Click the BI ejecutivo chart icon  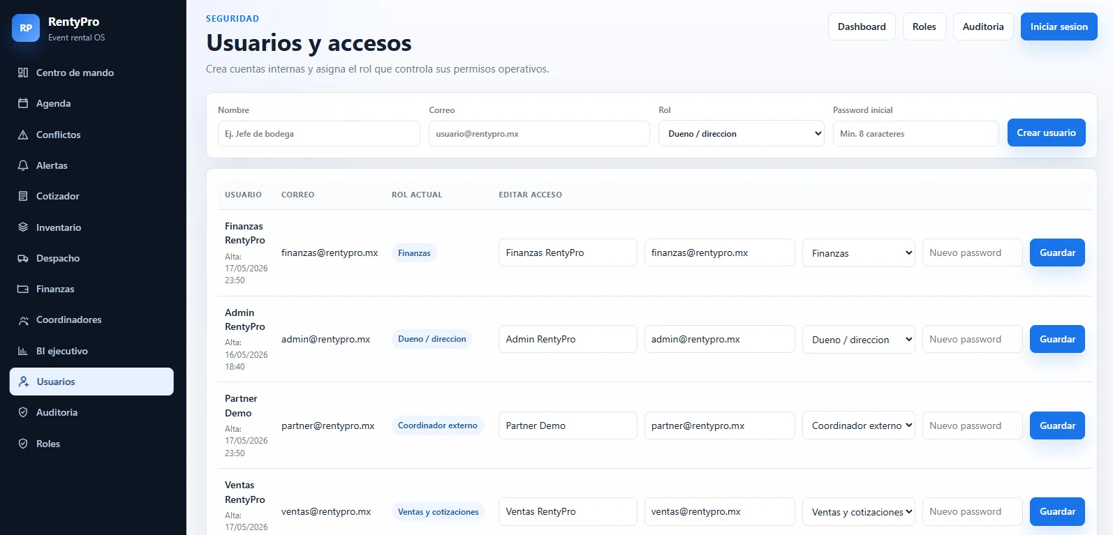(x=23, y=351)
